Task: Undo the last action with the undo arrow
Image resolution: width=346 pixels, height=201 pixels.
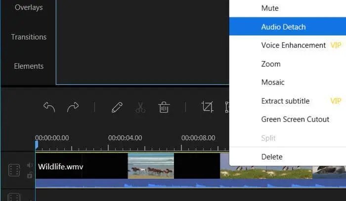Action: [x=49, y=107]
